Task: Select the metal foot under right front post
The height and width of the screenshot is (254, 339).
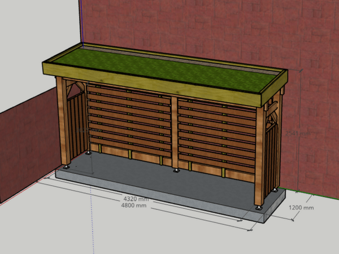Action: tap(259, 208)
